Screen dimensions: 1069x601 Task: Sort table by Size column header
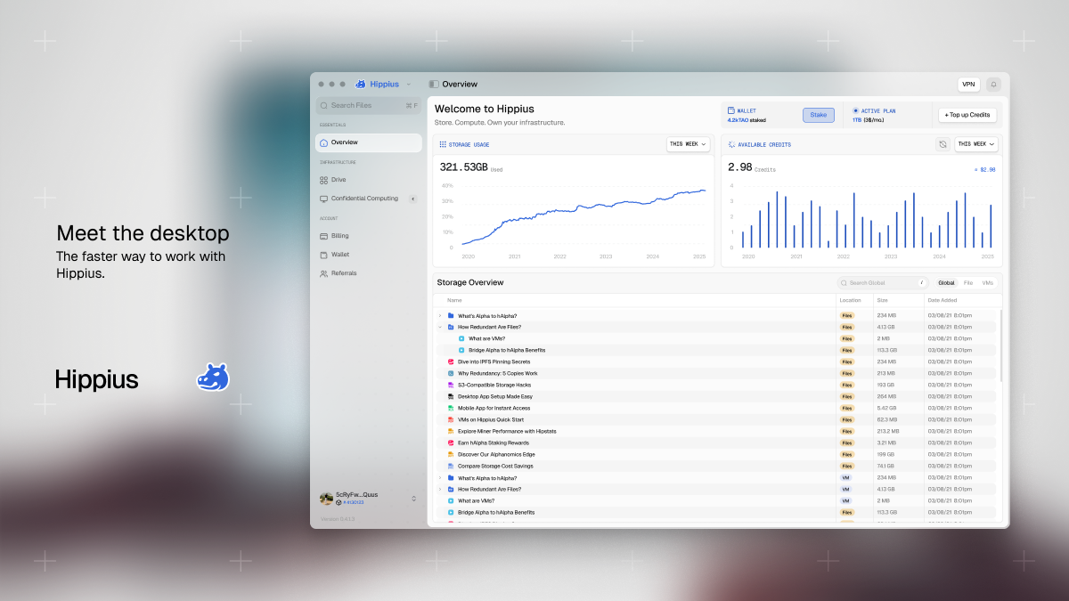tap(881, 300)
